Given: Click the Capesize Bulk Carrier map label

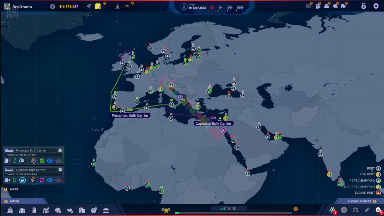Looking at the screenshot, I should coord(213,123).
